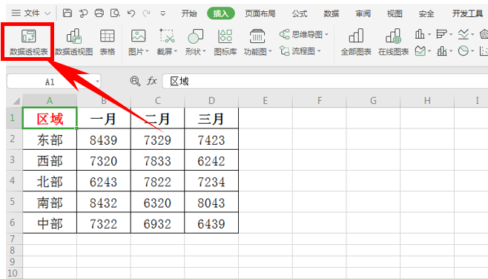This screenshot has height=279, width=488.
Task: Expand the 功能图 dropdown arrow
Action: click(x=270, y=51)
